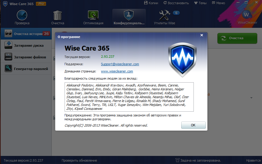Viewport: 262px width, 164px height.
Task: Open the Проверка (PC Checkup) section
Action: [22, 18]
